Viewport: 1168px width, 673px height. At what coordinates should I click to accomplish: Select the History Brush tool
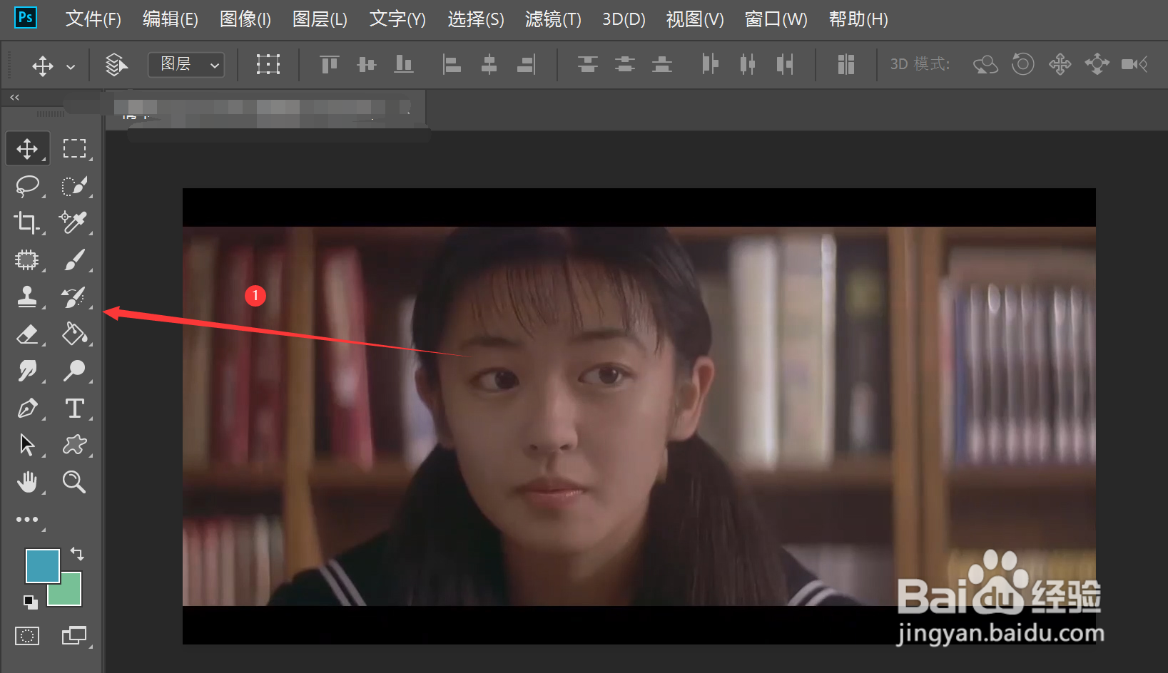pos(74,297)
